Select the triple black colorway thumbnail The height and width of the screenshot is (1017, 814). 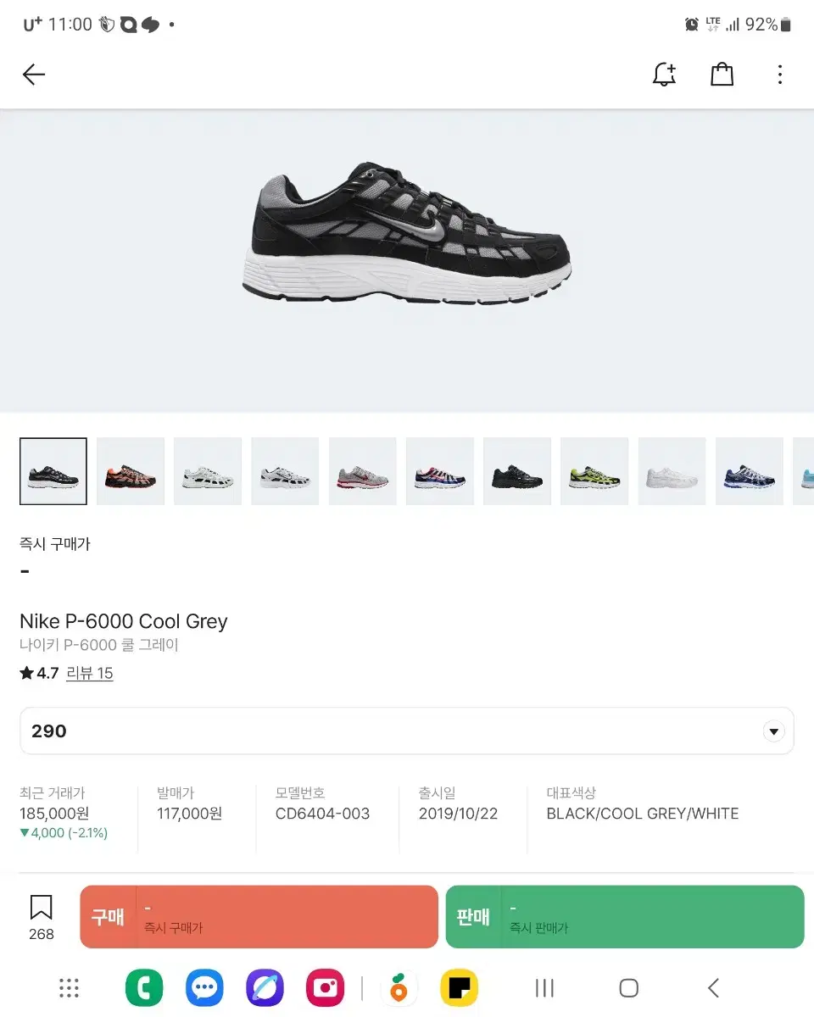tap(517, 470)
